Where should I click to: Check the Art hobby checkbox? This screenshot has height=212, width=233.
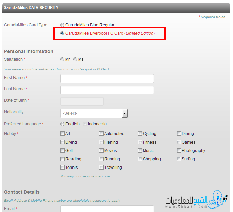(x=63, y=134)
